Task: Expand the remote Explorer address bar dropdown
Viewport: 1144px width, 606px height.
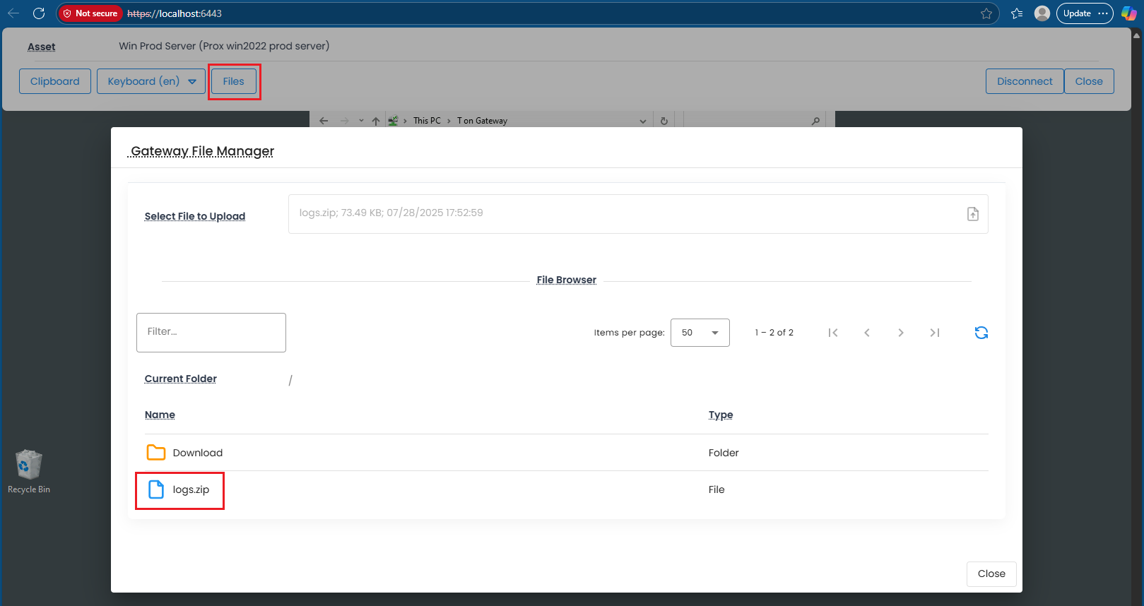Action: pos(642,121)
